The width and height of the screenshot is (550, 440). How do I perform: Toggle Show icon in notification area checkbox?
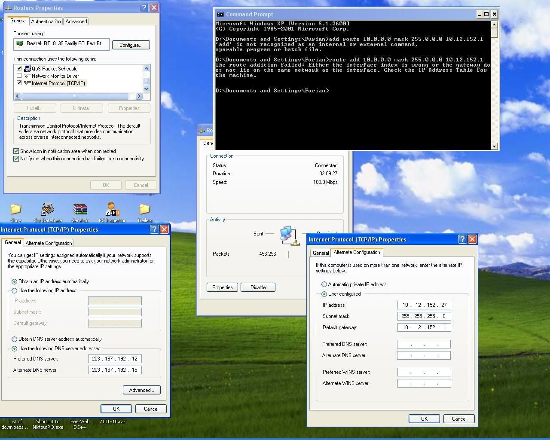pyautogui.click(x=16, y=151)
